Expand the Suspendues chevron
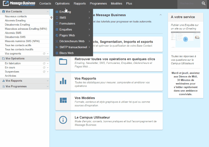The width and height of the screenshot is (209, 147). coord(48,72)
